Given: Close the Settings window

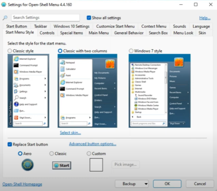Looking at the screenshot, I should (211, 5).
